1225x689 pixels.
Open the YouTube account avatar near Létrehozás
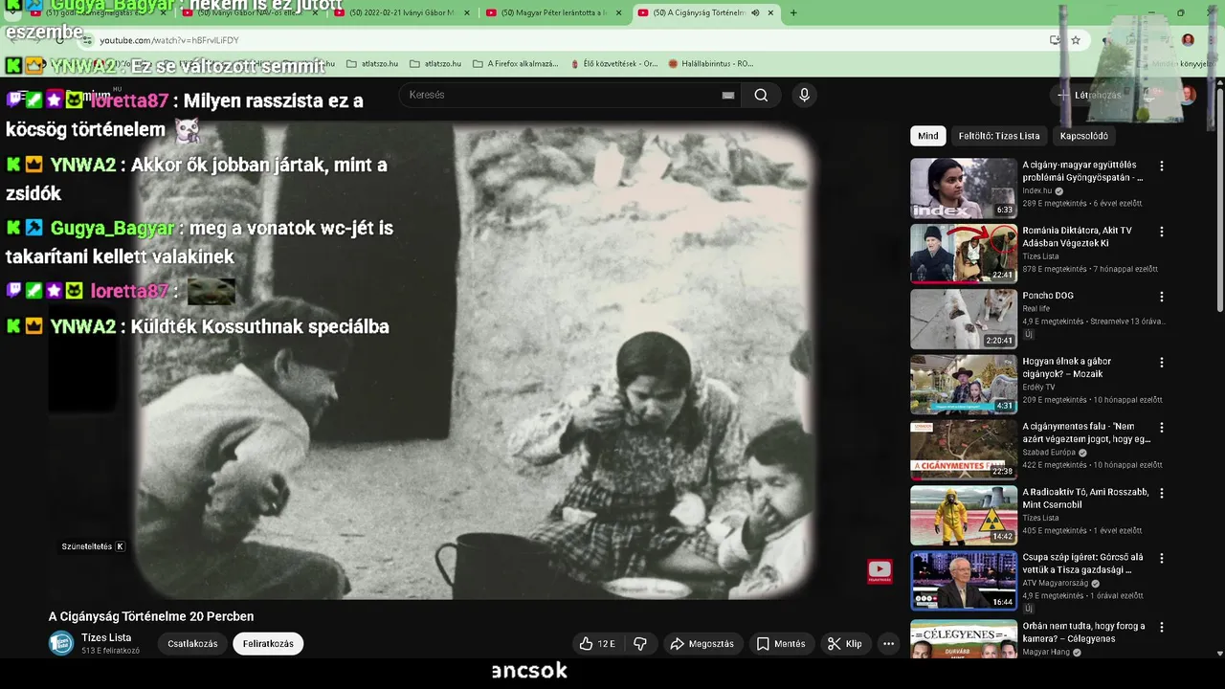click(x=1187, y=95)
